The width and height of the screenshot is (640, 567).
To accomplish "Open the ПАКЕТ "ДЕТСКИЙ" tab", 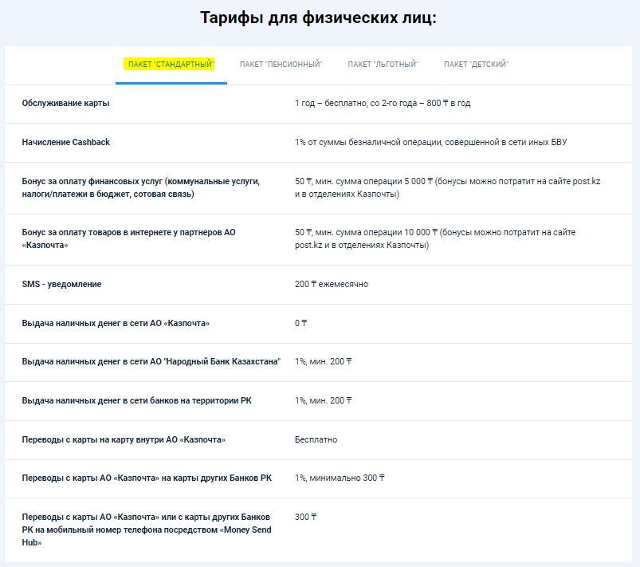I will [476, 64].
